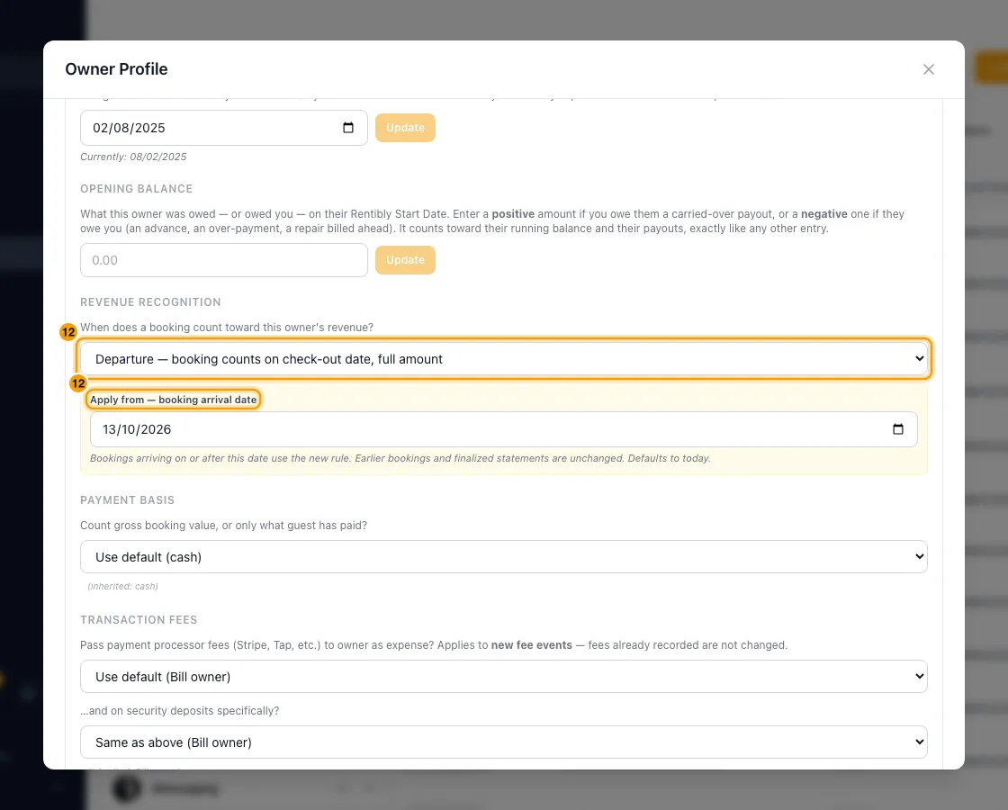Viewport: 1008px width, 810px height.
Task: Click 'Bookings arriving on or after' help text
Action: coord(400,458)
